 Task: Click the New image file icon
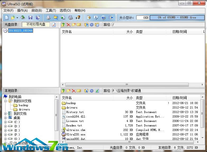click(7, 18)
